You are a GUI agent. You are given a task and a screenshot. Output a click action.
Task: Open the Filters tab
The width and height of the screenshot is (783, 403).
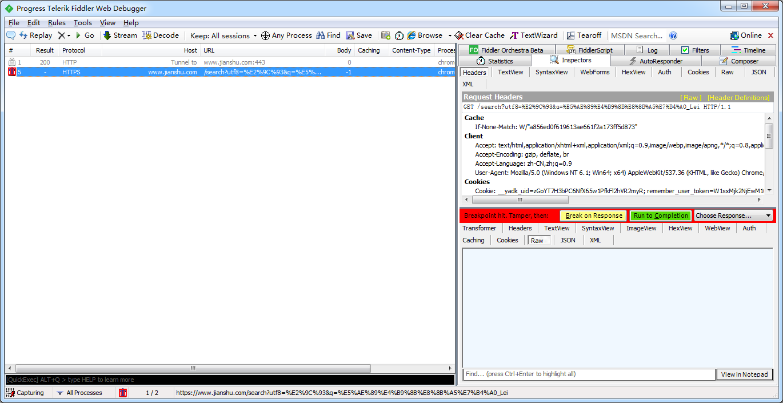(x=694, y=50)
